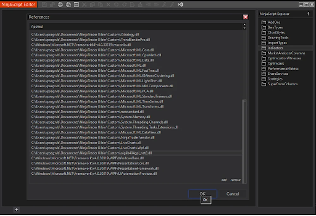Click the up arrow on the Applied header
Image resolution: width=316 pixels, height=216 pixels.
[245, 25]
